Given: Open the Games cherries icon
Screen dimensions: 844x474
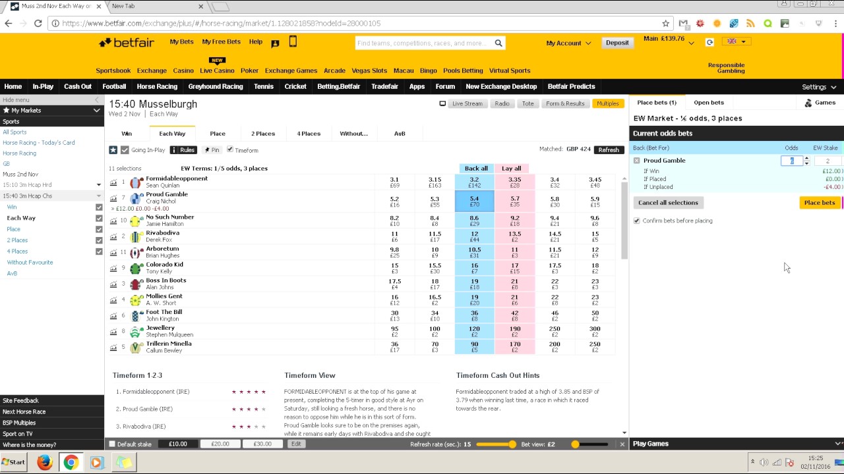Looking at the screenshot, I should [x=808, y=103].
